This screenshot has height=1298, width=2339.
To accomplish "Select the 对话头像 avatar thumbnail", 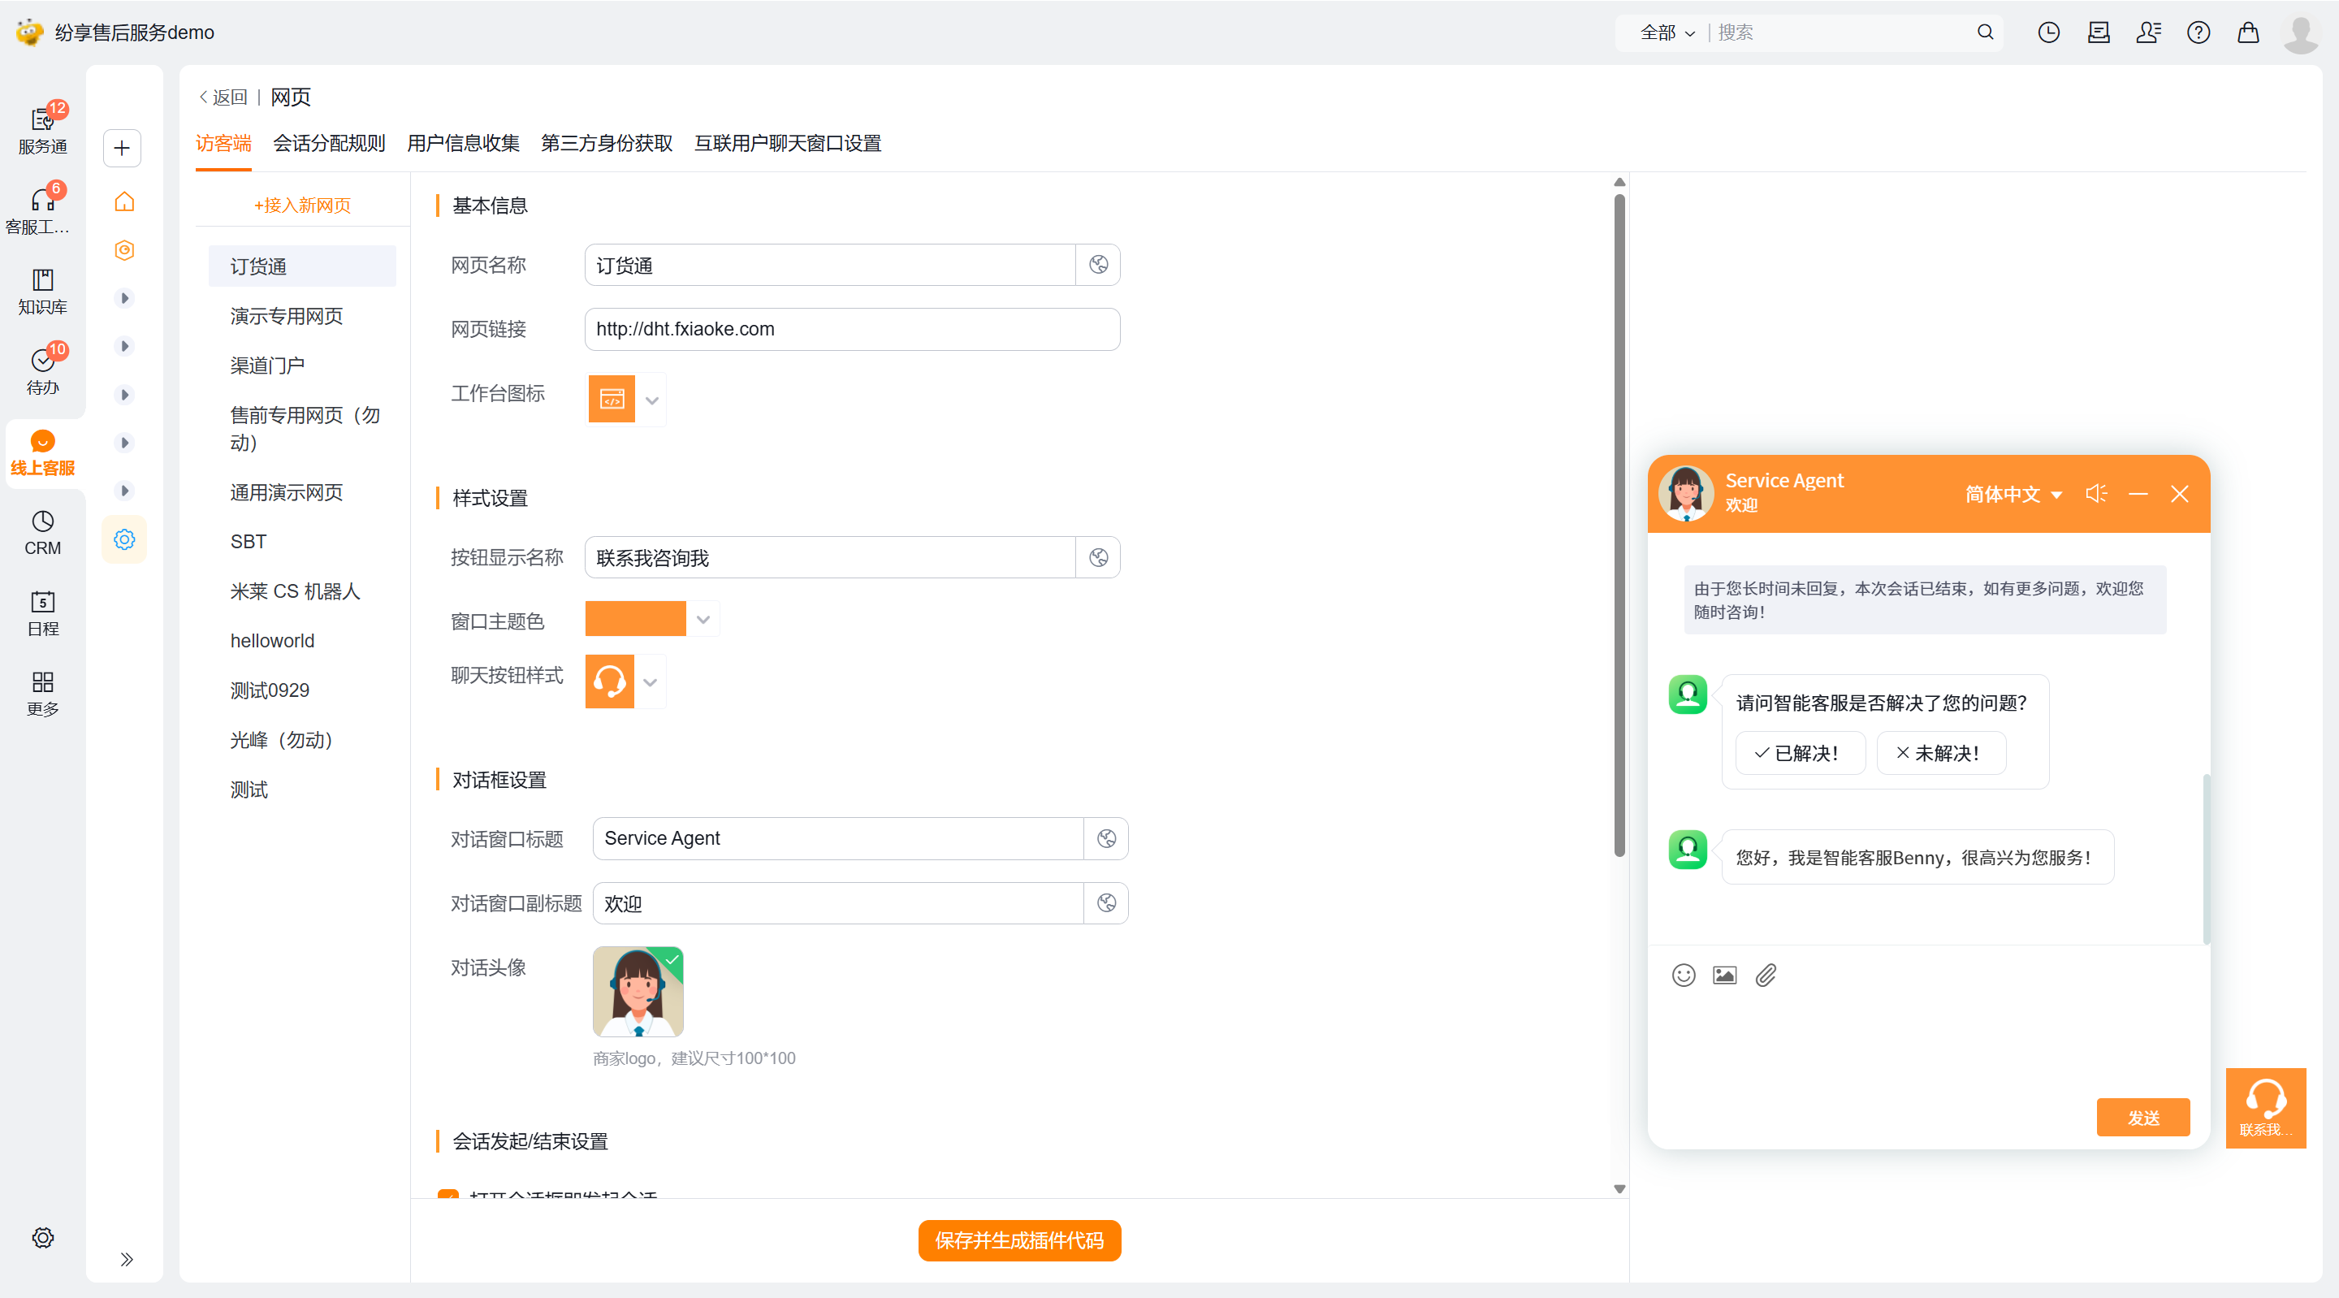I will [x=638, y=991].
